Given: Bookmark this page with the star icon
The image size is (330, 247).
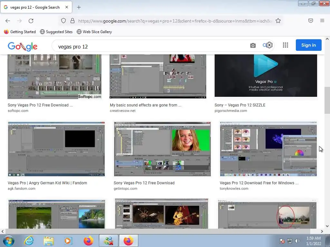Looking at the screenshot, I should point(278,21).
